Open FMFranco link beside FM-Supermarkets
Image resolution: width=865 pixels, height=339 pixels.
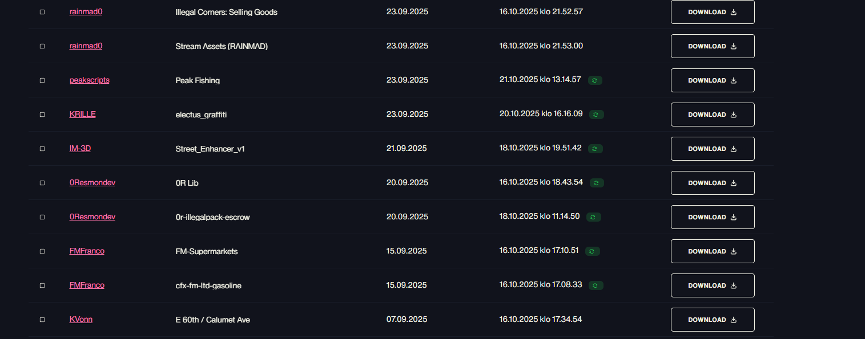(x=87, y=251)
